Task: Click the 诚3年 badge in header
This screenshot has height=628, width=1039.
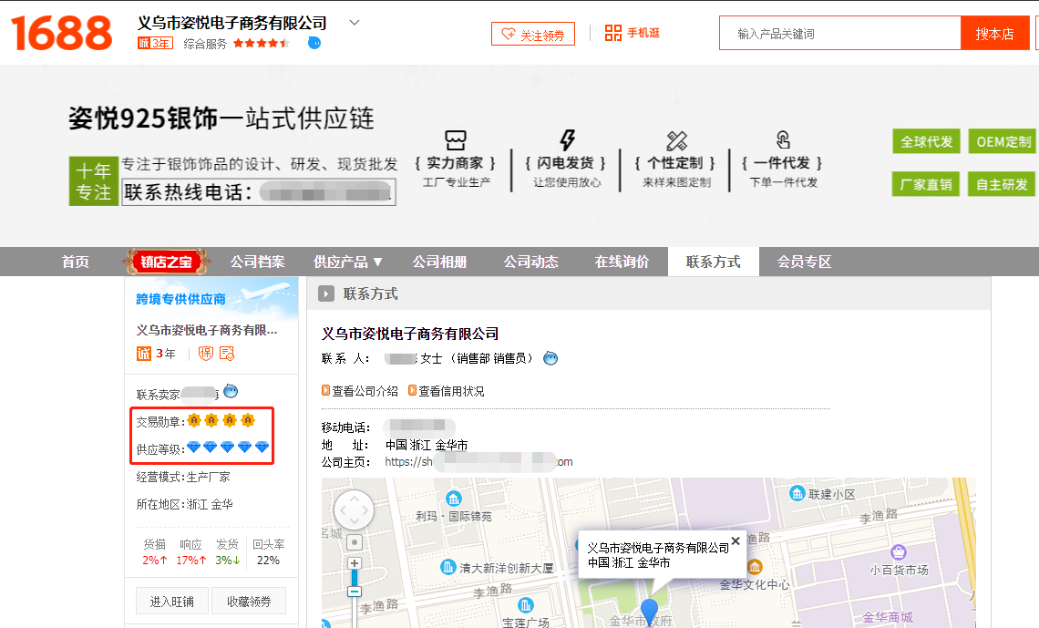Action: [155, 43]
